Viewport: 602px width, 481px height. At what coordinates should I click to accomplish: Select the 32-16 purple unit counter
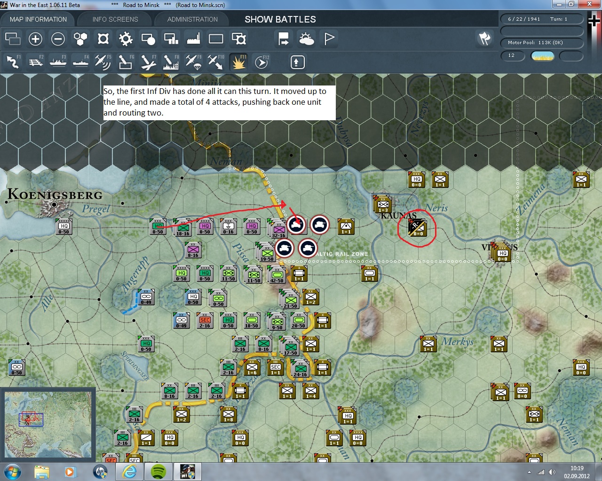(278, 229)
